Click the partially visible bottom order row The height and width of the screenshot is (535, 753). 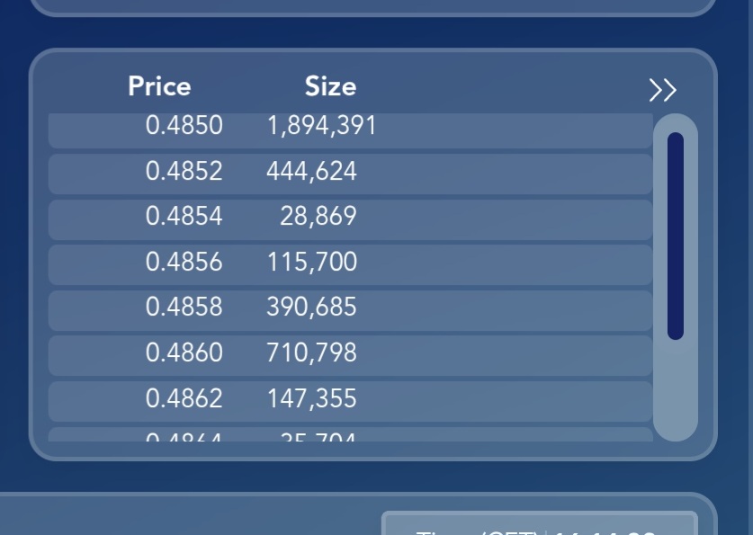point(351,434)
